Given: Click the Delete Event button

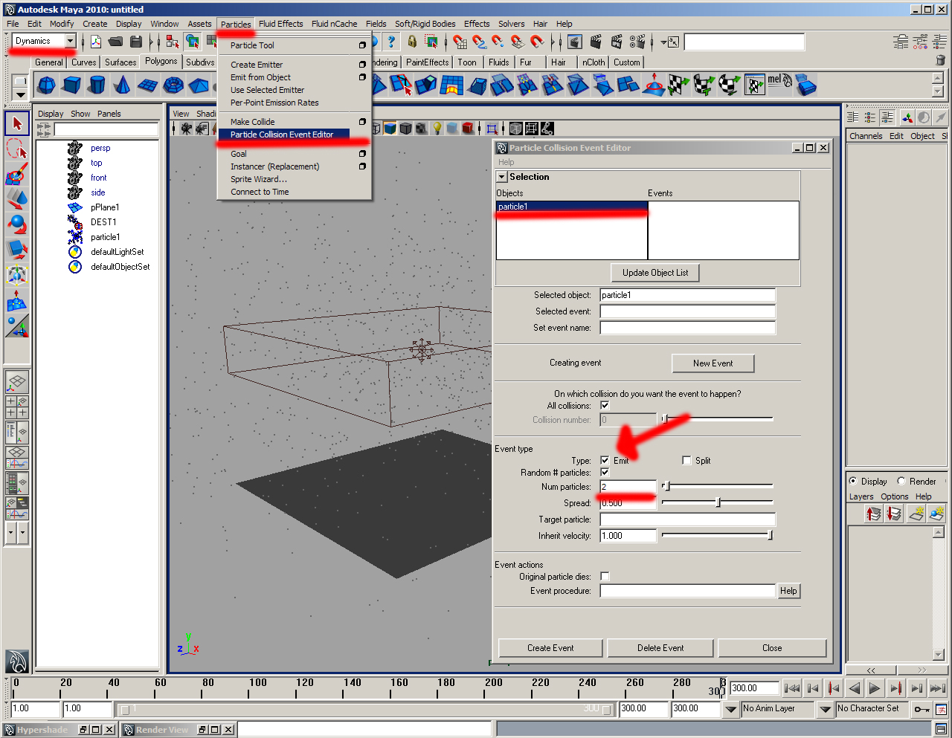Looking at the screenshot, I should coord(660,648).
